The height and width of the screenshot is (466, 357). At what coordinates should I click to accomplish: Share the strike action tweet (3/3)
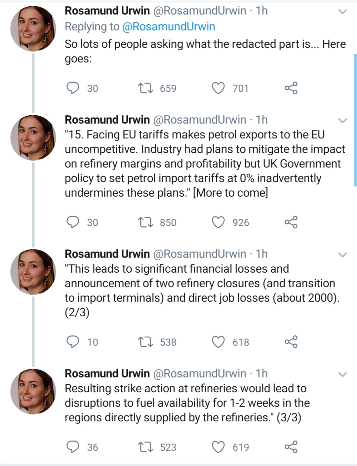pyautogui.click(x=291, y=447)
